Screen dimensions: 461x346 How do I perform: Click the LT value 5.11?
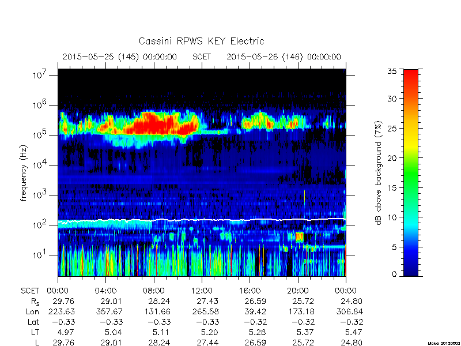click(x=162, y=333)
